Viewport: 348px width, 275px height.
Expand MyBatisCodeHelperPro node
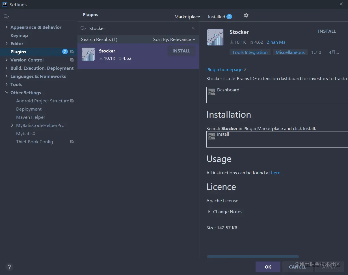tap(12, 125)
